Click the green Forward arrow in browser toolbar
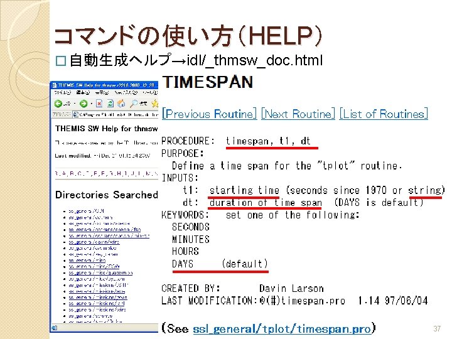 83,104
